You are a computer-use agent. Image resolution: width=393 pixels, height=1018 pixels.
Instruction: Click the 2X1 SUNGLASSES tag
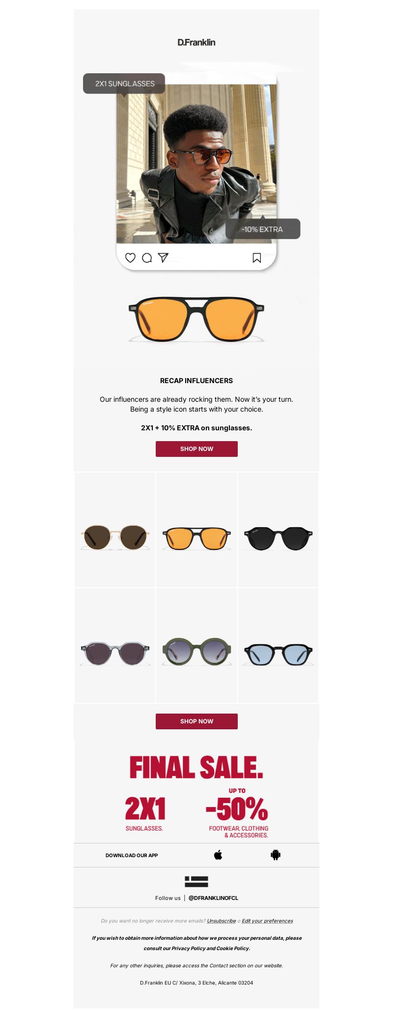coord(124,84)
